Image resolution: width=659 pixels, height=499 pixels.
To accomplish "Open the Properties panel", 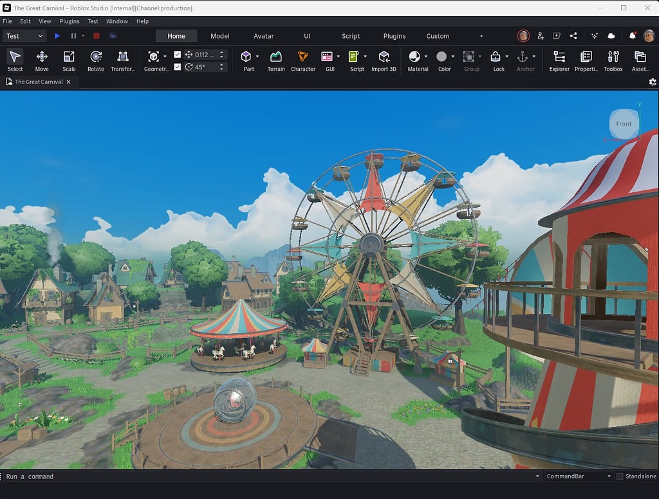I will [x=586, y=60].
